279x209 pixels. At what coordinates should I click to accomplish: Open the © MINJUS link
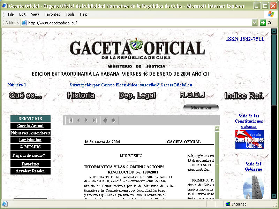click(30, 147)
